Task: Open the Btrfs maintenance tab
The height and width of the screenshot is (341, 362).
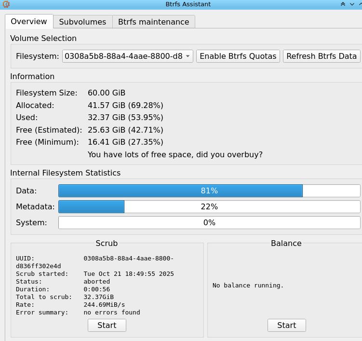Action: 154,22
